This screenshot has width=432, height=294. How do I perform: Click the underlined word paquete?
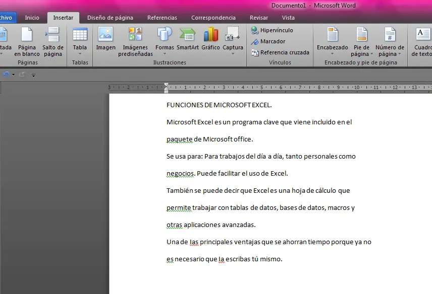(179, 139)
